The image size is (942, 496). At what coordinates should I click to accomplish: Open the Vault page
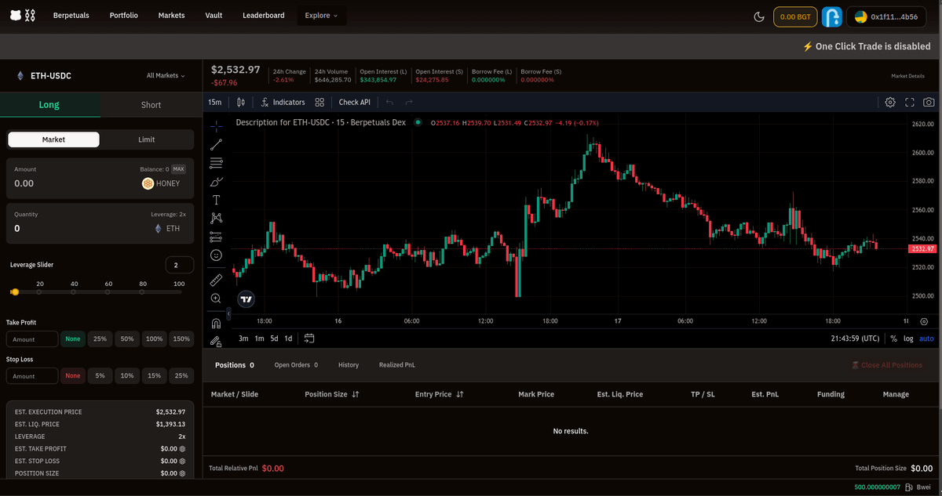click(214, 16)
